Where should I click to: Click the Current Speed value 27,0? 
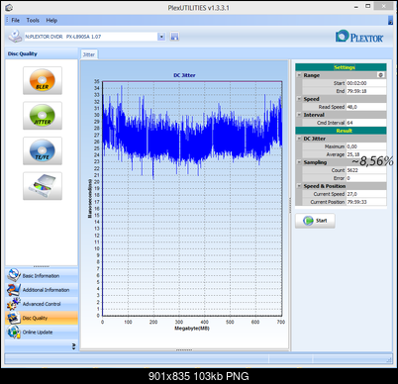coord(366,194)
